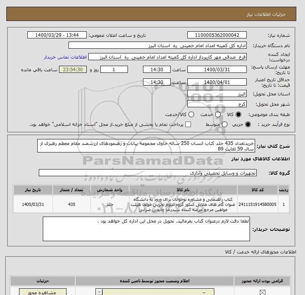This screenshot has width=305, height=295.
Task: Click the request creator name field
Action: tap(168, 57)
